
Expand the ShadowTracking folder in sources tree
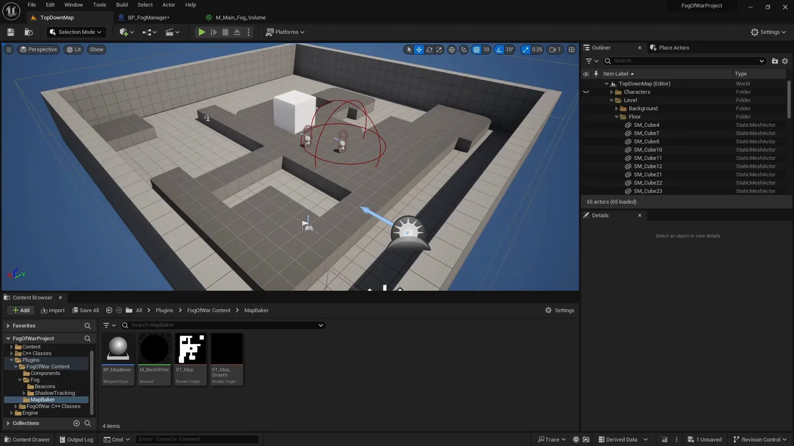(24, 393)
